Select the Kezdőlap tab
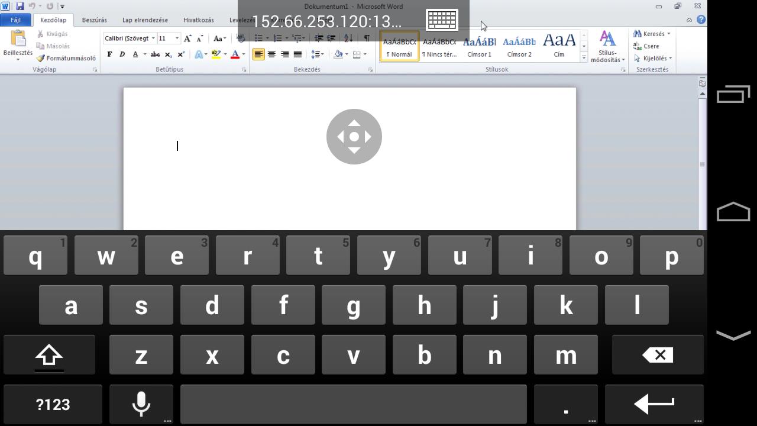This screenshot has width=757, height=426. (53, 20)
